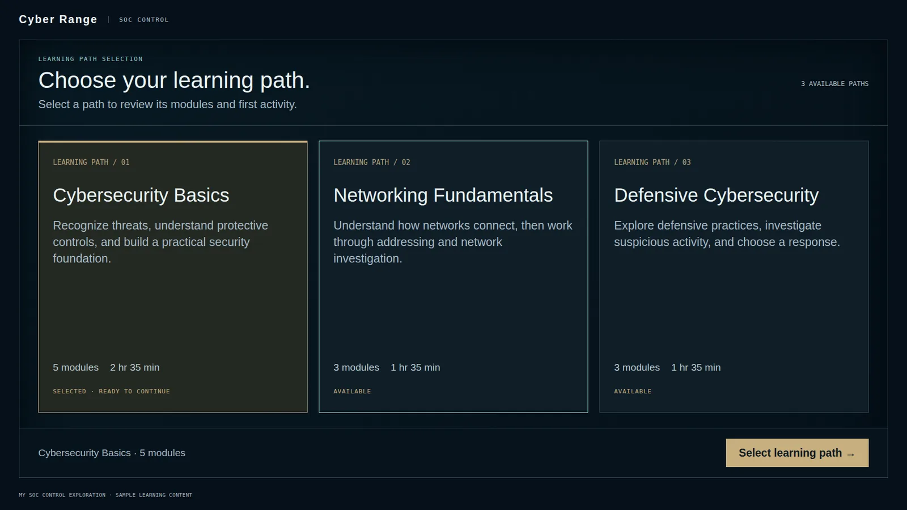The width and height of the screenshot is (907, 510).
Task: Click the Recognize threats description text
Action: point(160,242)
